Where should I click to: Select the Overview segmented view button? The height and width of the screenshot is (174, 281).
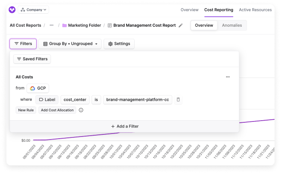pyautogui.click(x=204, y=25)
